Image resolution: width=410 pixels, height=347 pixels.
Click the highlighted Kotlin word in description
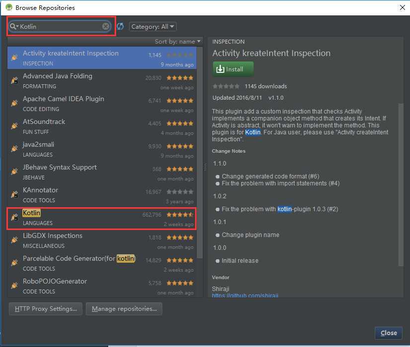(x=253, y=132)
